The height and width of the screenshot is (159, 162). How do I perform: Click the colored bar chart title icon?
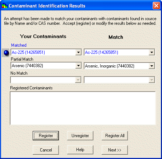point(5,6)
